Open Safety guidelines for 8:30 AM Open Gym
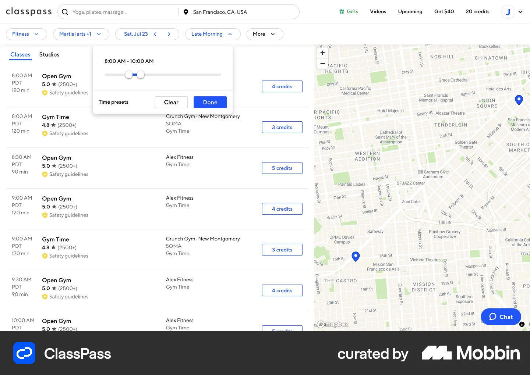 [x=66, y=174]
